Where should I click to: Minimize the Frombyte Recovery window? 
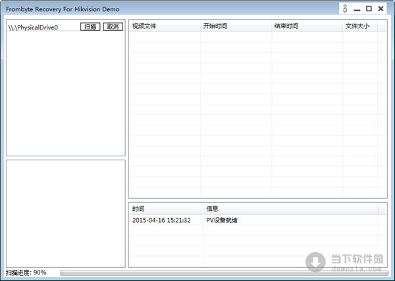click(357, 10)
